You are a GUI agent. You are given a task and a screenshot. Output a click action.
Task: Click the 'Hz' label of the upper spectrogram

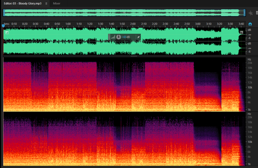pos(249,59)
